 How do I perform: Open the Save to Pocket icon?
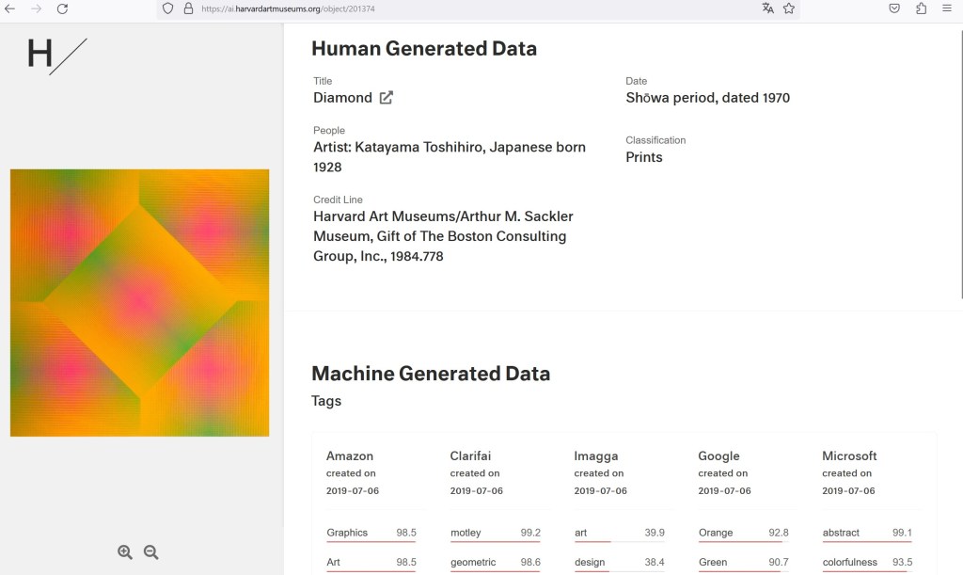click(x=894, y=8)
